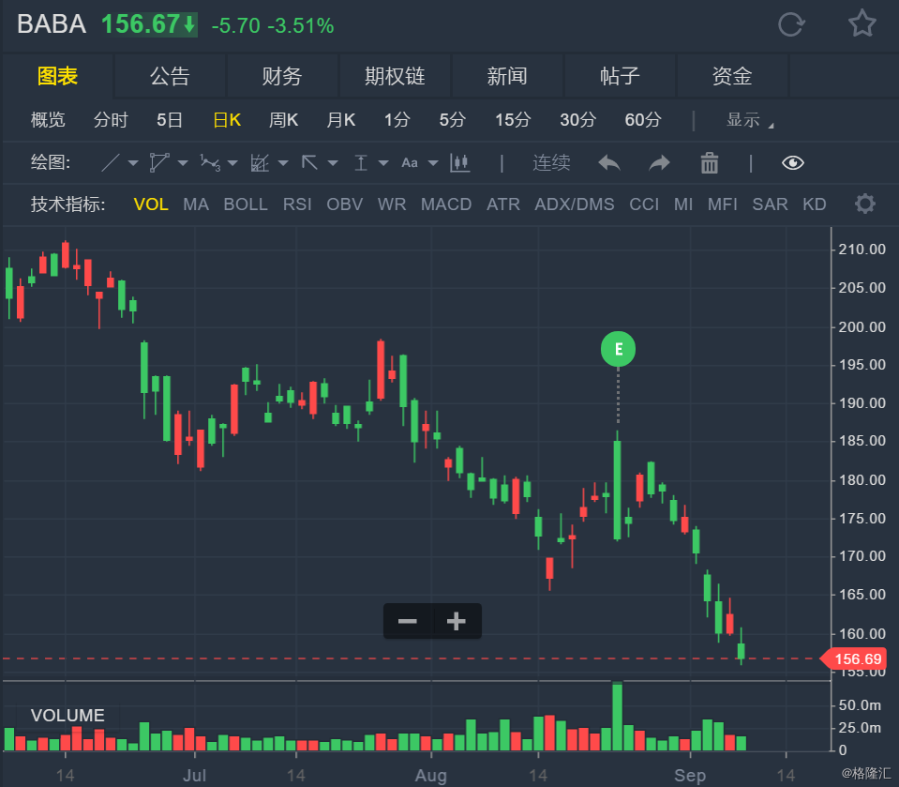
Task: Expand the channel tool dropdown arrow
Action: coord(183,163)
